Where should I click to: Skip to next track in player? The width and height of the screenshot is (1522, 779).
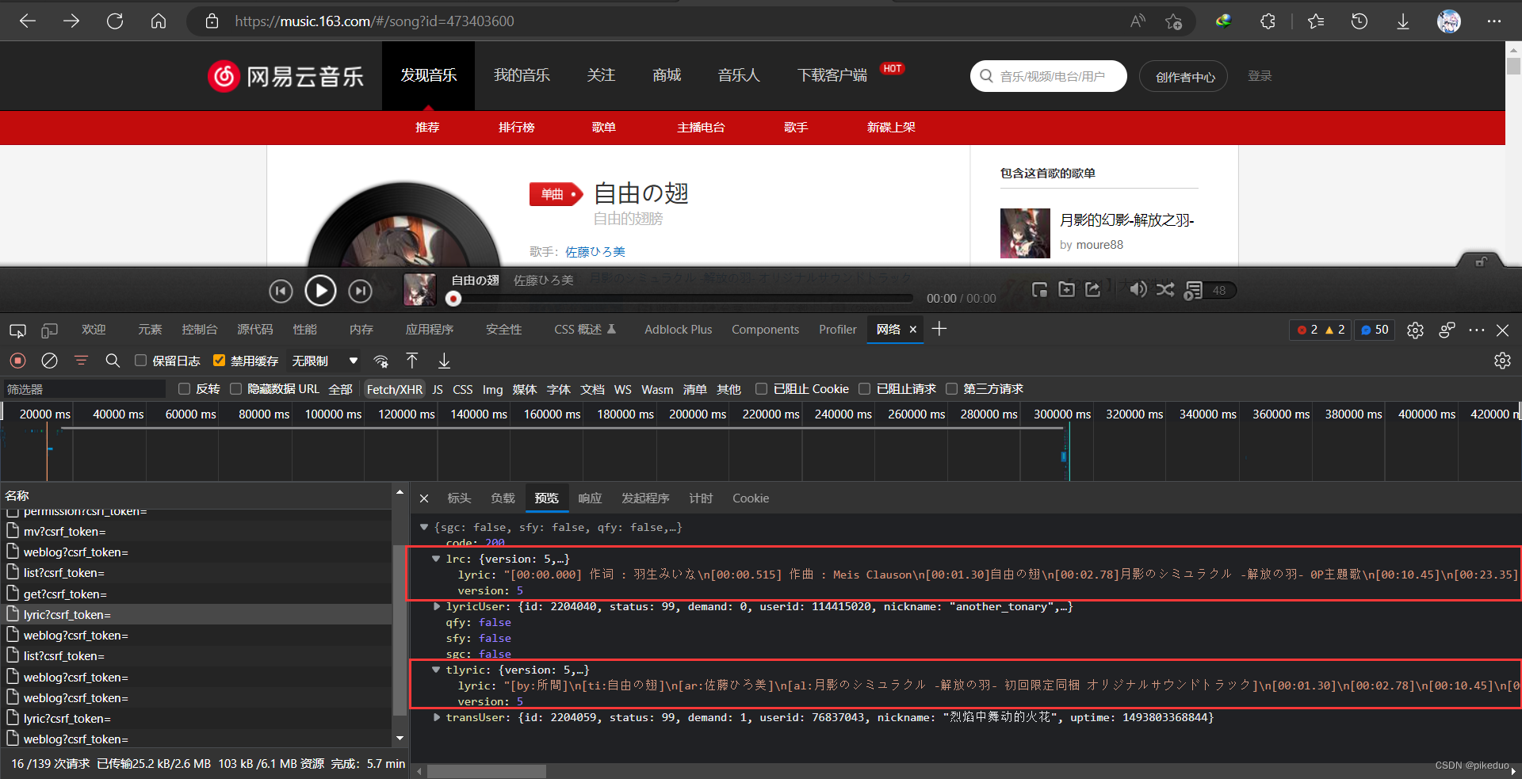361,292
